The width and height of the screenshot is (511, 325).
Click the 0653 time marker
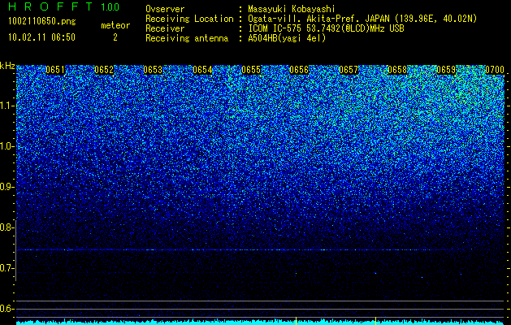tap(153, 70)
